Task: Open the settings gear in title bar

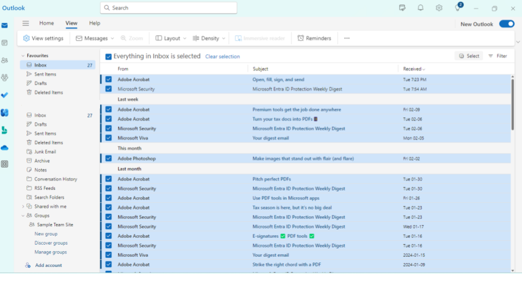Action: click(439, 8)
